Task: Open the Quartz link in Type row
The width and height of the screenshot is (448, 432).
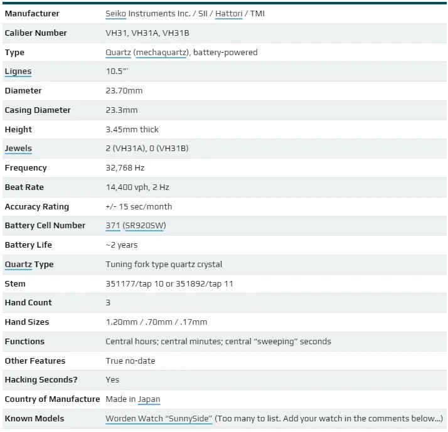Action: (119, 53)
